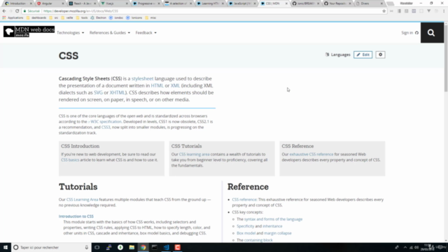Click Sign in with GitHub
This screenshot has height=252, width=448.
pyautogui.click(x=409, y=33)
